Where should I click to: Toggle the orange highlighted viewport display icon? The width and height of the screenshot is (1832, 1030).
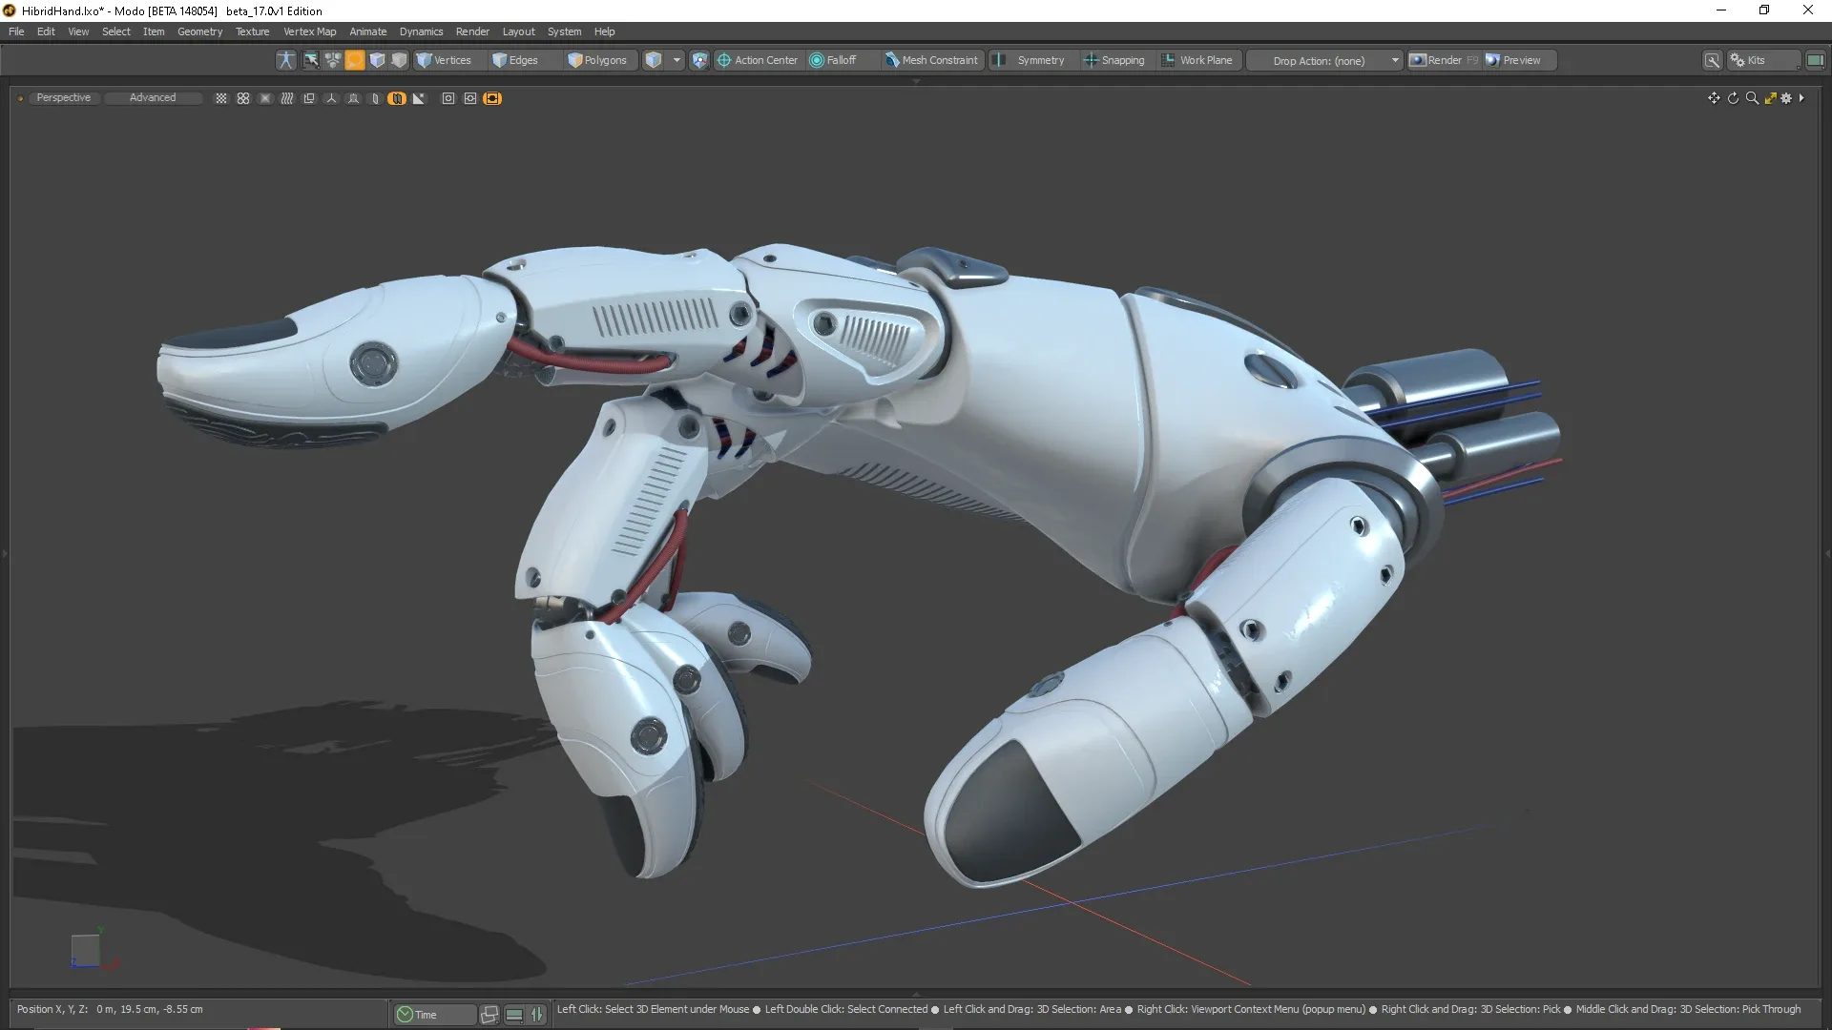[397, 98]
